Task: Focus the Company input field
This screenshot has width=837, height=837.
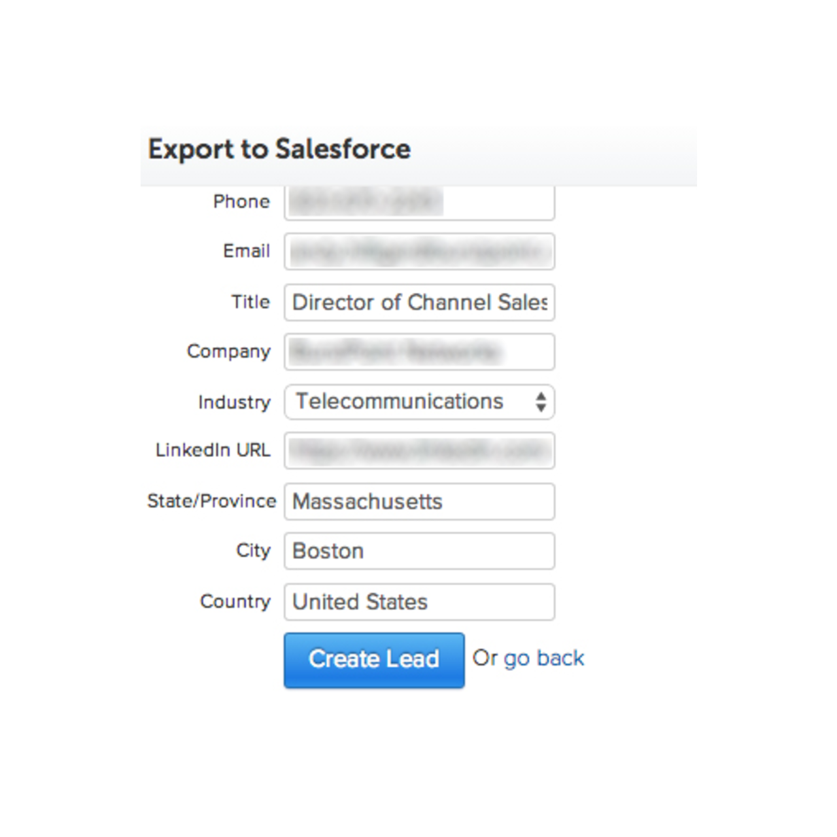Action: (418, 352)
